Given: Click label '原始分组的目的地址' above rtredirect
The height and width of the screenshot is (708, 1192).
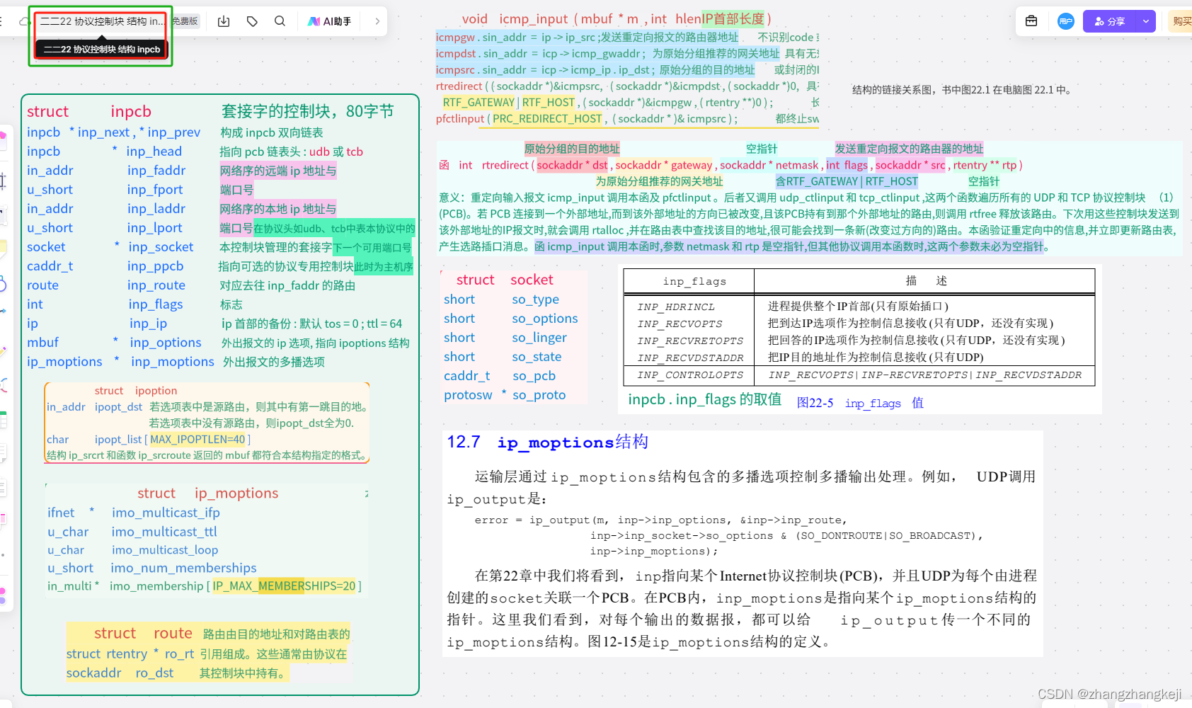Looking at the screenshot, I should pyautogui.click(x=571, y=149).
